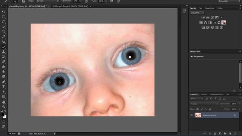Select the Crop tool
This screenshot has width=242, height=136.
point(3,31)
